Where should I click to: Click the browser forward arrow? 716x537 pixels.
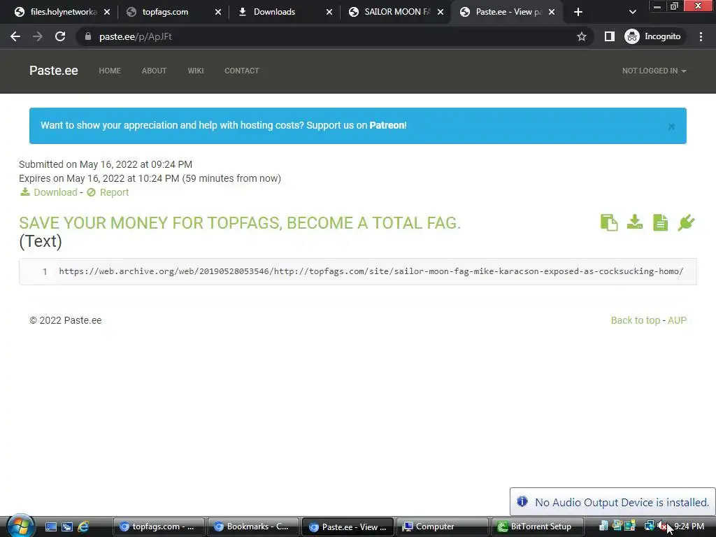tap(38, 36)
